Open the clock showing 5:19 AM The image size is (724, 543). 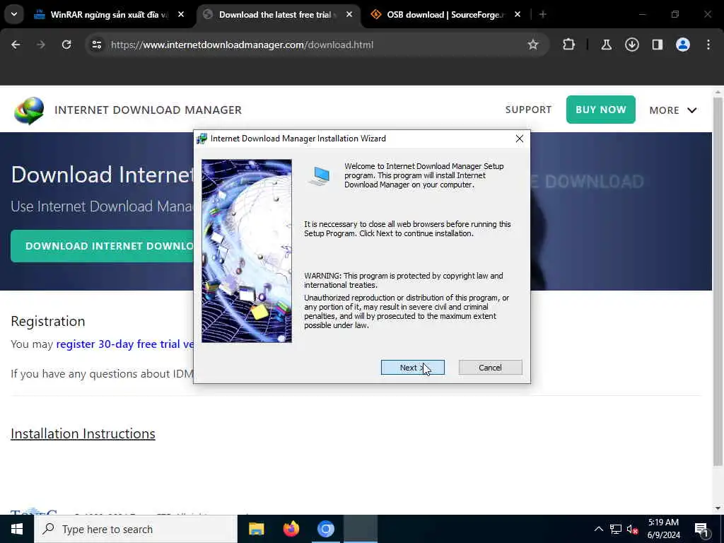pyautogui.click(x=663, y=529)
